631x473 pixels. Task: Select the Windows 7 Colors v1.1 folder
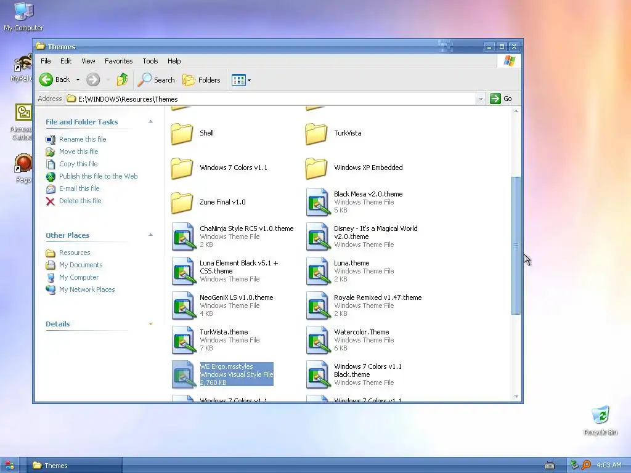[x=182, y=168]
